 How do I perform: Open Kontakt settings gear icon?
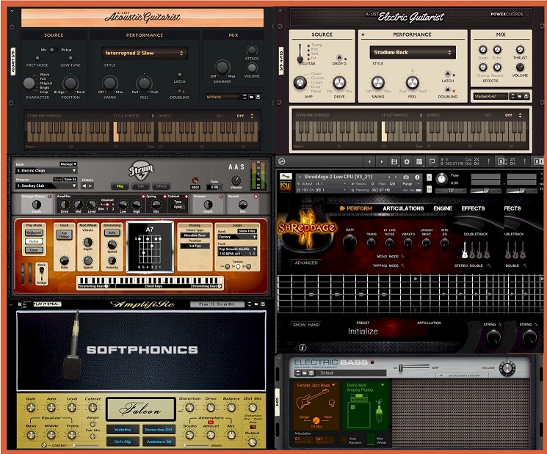[407, 161]
